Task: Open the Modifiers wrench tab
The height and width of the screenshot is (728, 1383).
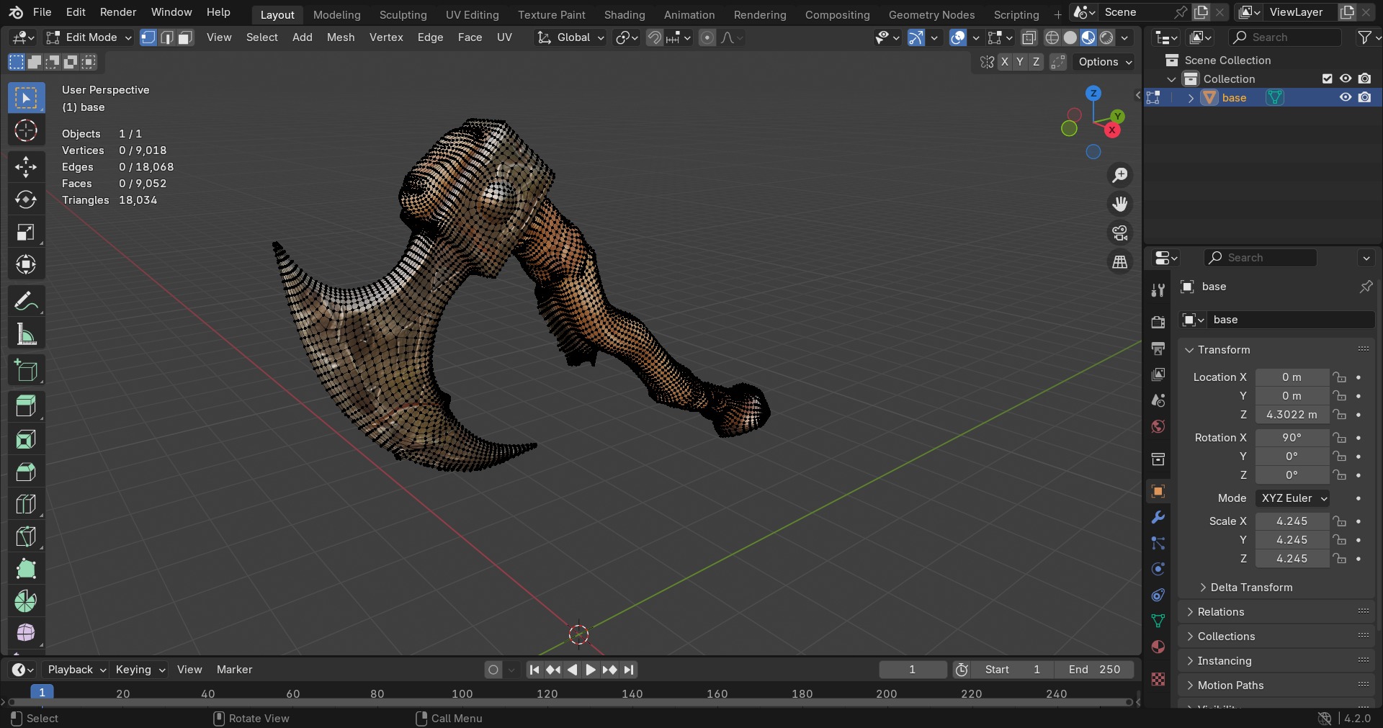Action: click(1158, 517)
